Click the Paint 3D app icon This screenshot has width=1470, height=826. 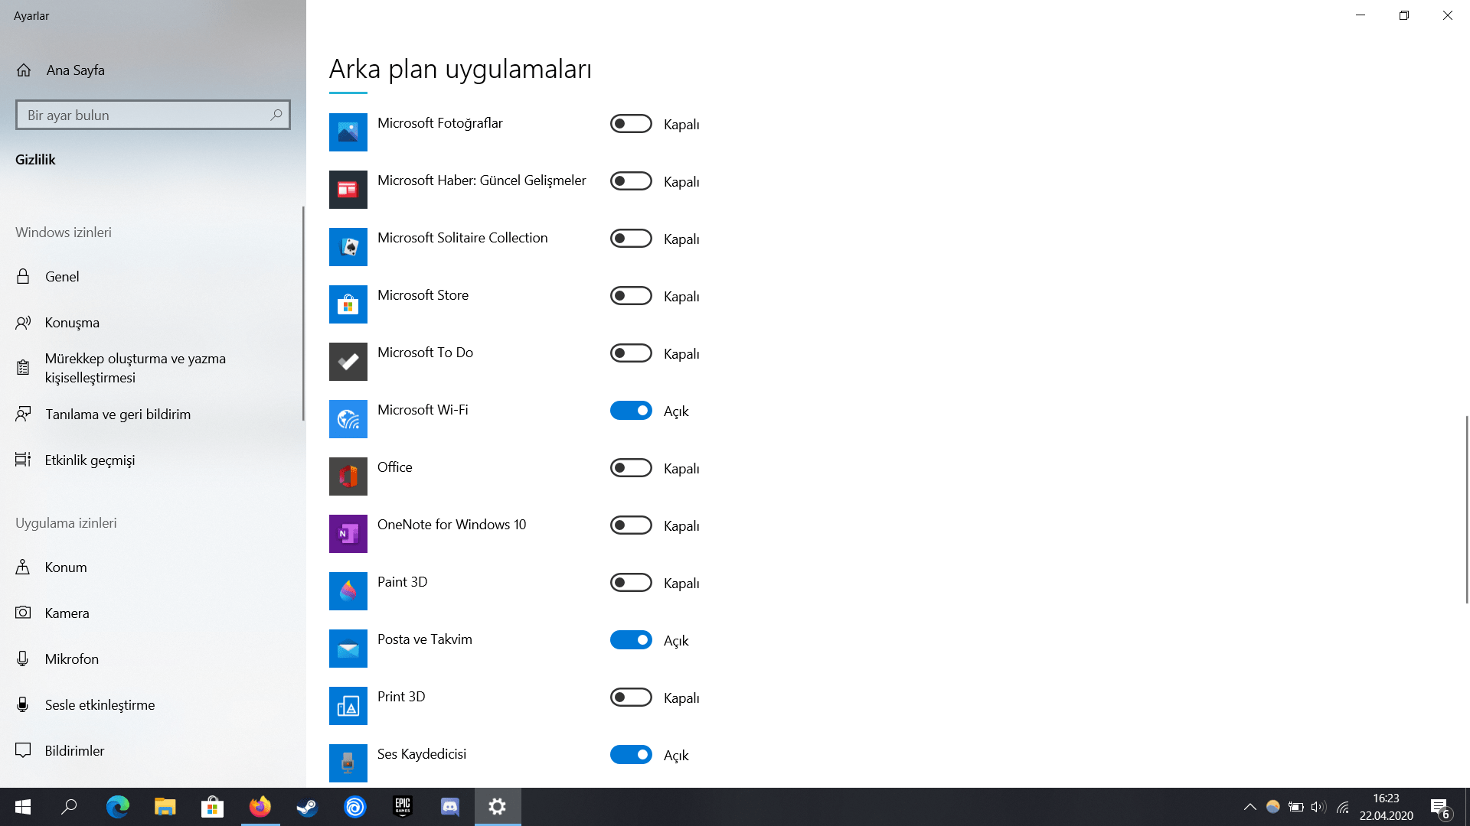pos(348,591)
